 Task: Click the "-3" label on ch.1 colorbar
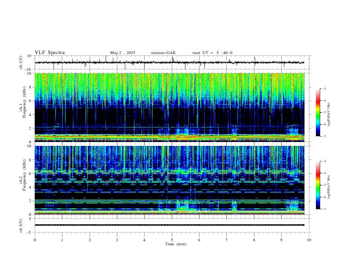click(x=324, y=88)
